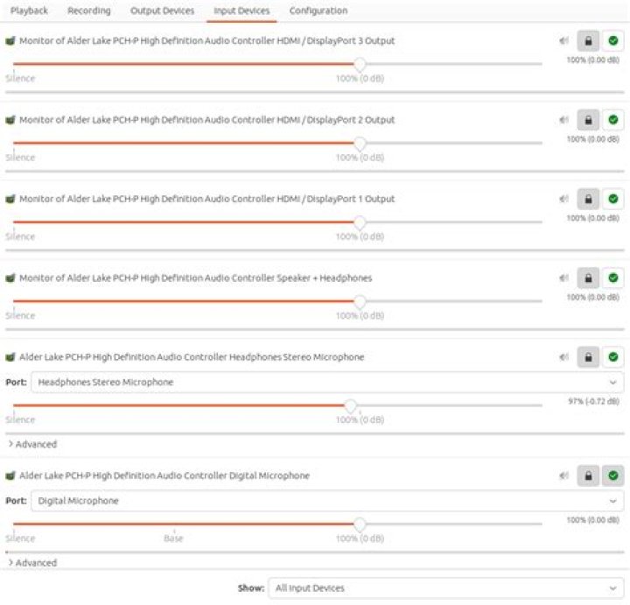Set Headphones Stereo Microphone as fallback device

pyautogui.click(x=613, y=357)
